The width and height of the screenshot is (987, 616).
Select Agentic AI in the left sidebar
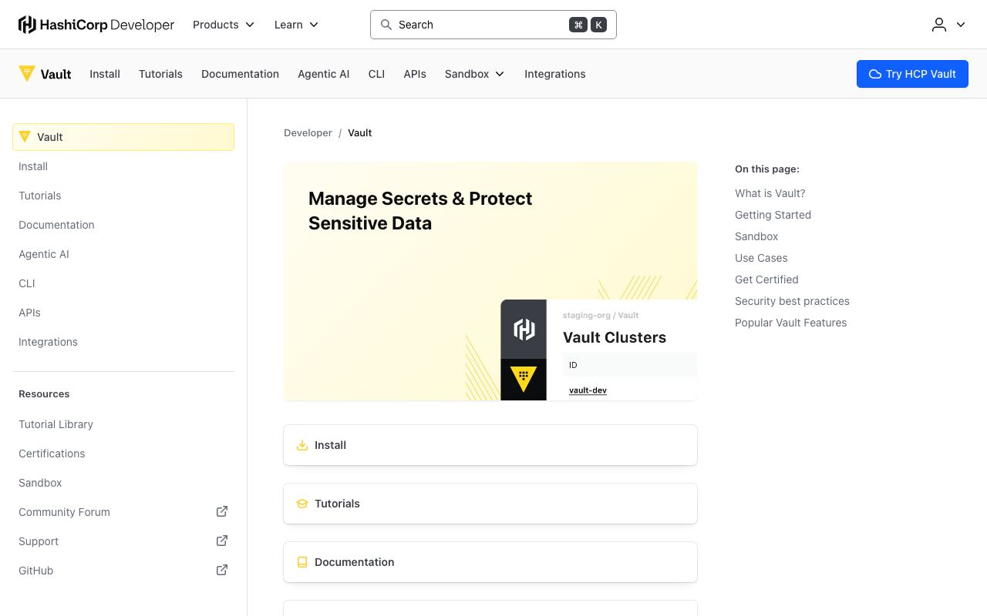coord(123,254)
